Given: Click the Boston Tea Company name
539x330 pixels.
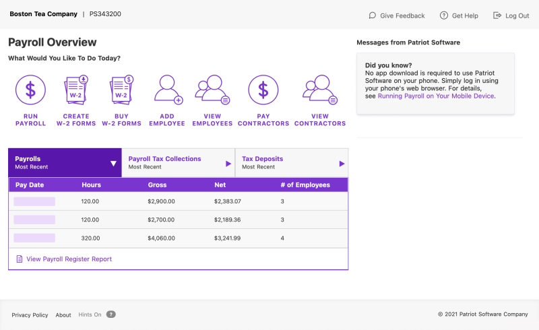Looking at the screenshot, I should [43, 14].
